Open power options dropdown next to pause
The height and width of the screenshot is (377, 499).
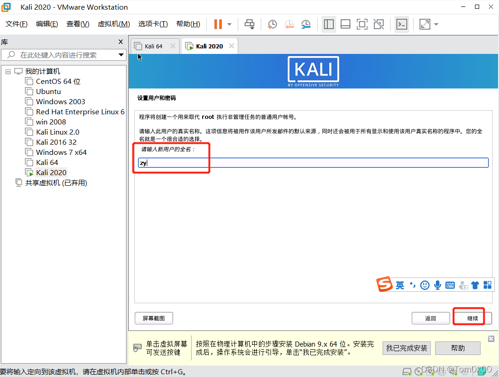pos(229,24)
